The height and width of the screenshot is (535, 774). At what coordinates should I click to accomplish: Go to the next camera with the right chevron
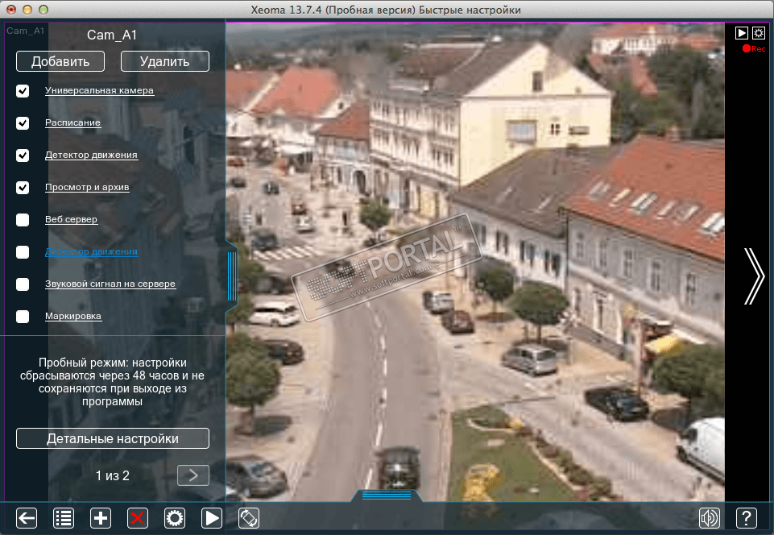(754, 276)
